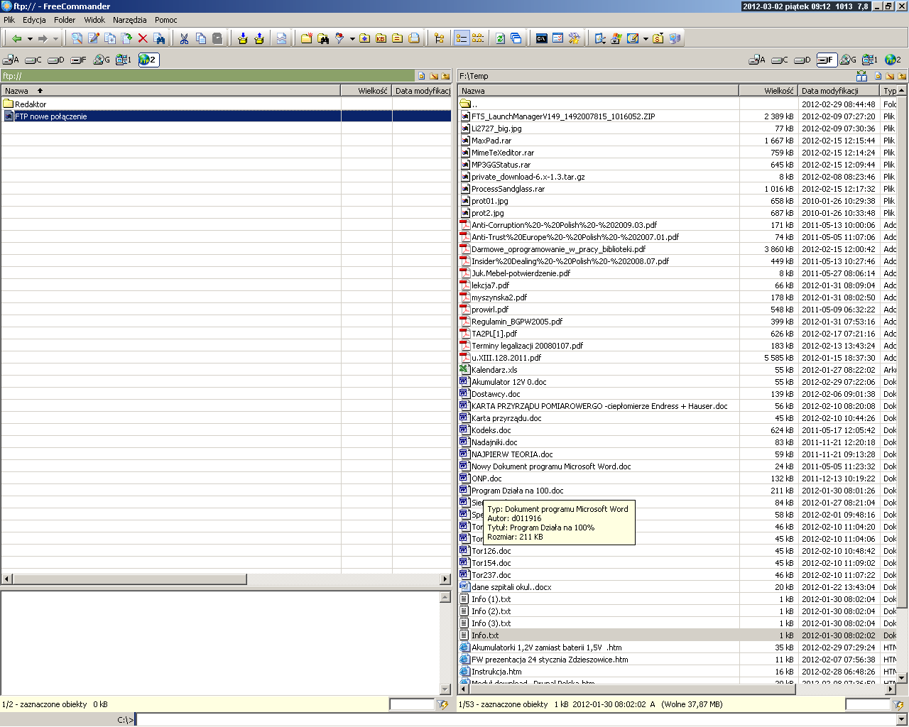Click the folder size KB icon
This screenshot has width=909, height=727.
click(x=381, y=38)
